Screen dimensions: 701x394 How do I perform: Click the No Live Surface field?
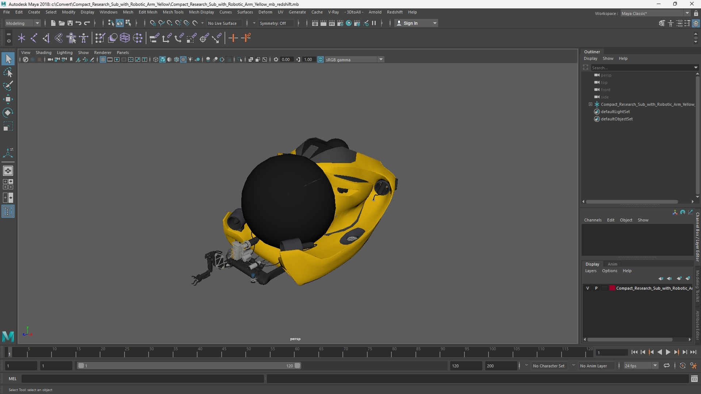(224, 23)
